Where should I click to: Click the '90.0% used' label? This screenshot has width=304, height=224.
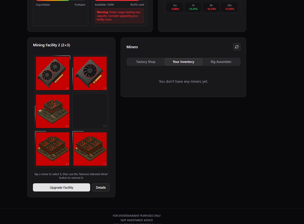point(137,5)
